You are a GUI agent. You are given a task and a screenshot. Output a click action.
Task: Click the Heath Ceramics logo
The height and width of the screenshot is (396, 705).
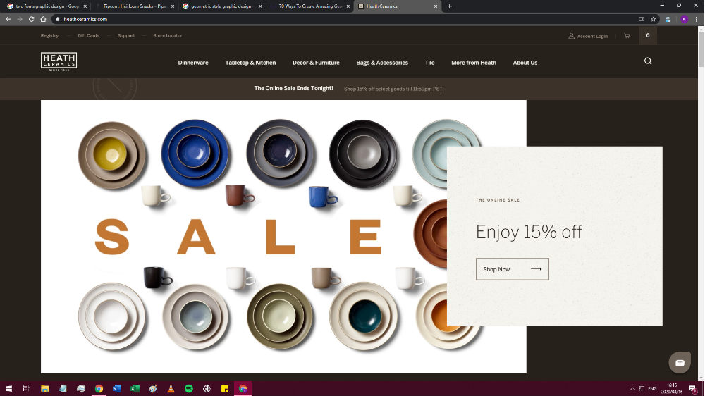[59, 61]
